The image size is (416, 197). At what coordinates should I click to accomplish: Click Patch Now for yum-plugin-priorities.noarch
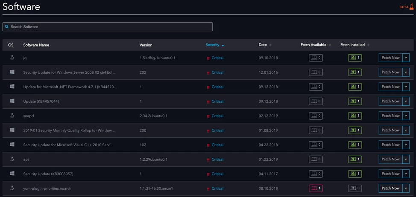tap(390, 188)
